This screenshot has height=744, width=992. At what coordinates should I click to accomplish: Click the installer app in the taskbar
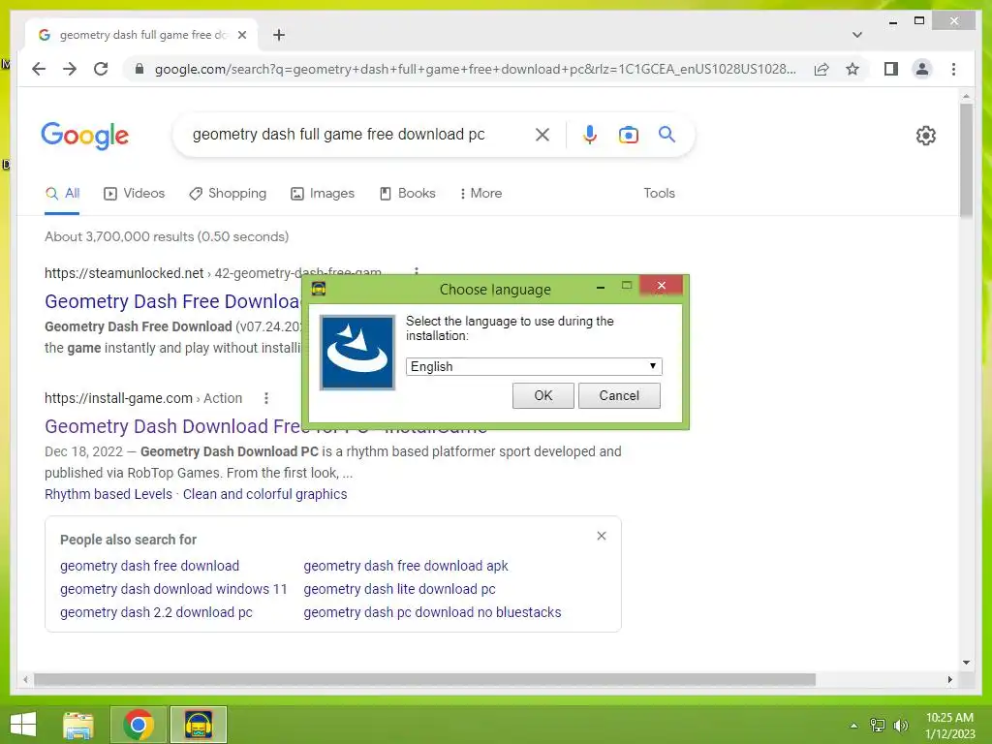click(198, 725)
